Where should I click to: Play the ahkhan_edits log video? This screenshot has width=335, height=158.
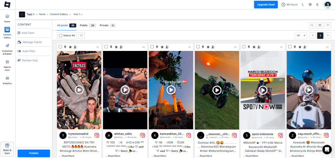click(125, 90)
